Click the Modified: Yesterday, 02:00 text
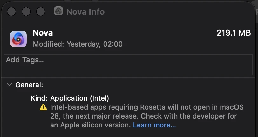Image resolution: width=258 pixels, height=137 pixels. [78, 44]
